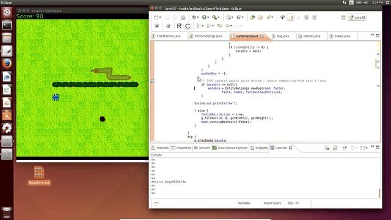The width and height of the screenshot is (391, 220).
Task: Open Terminal from the Ubuntu launcher
Action: [x=7, y=25]
